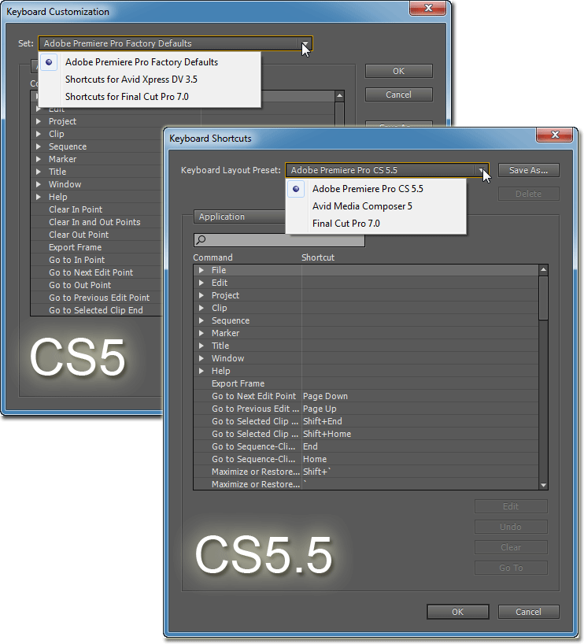Expand Project in Keyboard Shortcuts list
584x644 pixels.
(x=201, y=295)
